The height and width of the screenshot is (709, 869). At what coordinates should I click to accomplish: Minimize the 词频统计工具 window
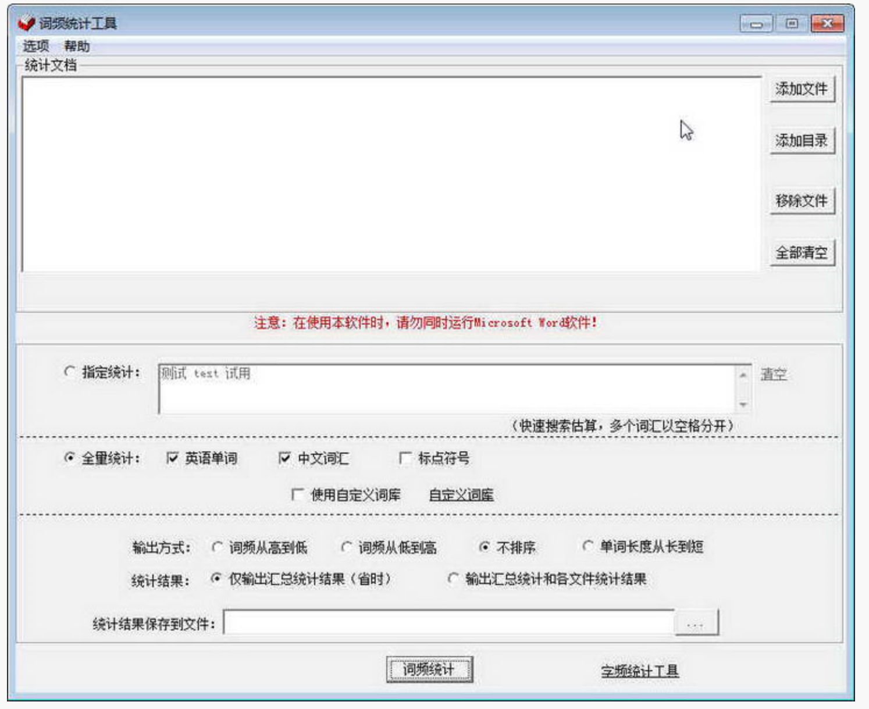756,24
